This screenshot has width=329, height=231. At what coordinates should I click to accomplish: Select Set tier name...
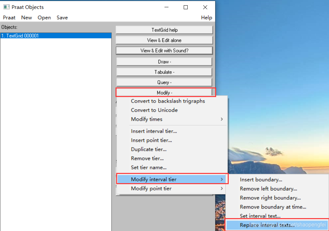172,167
